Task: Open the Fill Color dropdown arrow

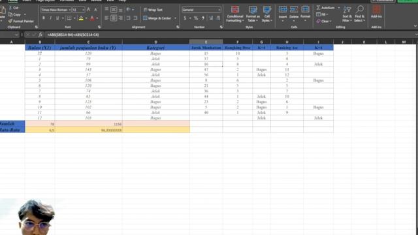Action: pyautogui.click(x=86, y=18)
